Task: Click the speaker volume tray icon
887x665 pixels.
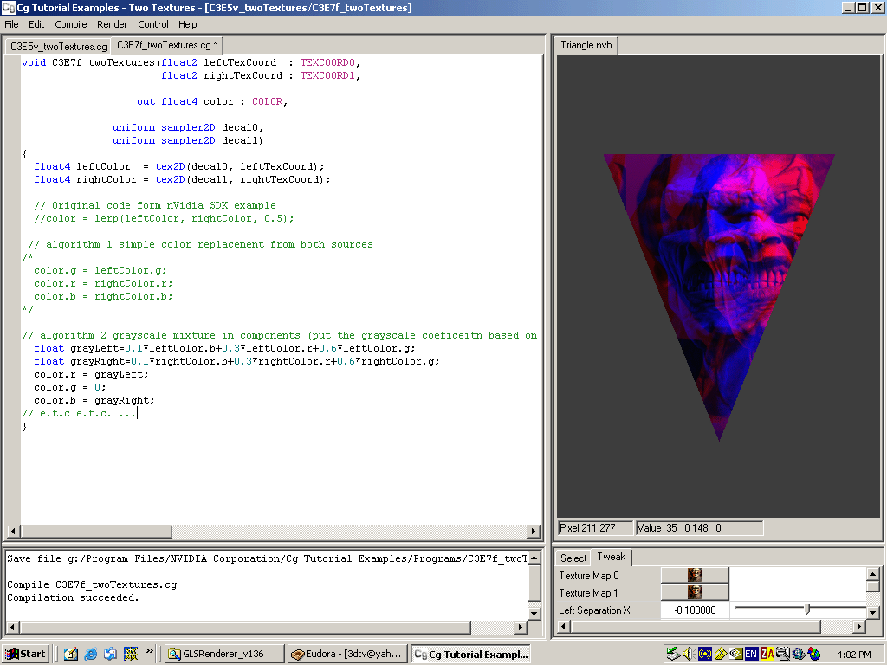Action: (x=689, y=654)
